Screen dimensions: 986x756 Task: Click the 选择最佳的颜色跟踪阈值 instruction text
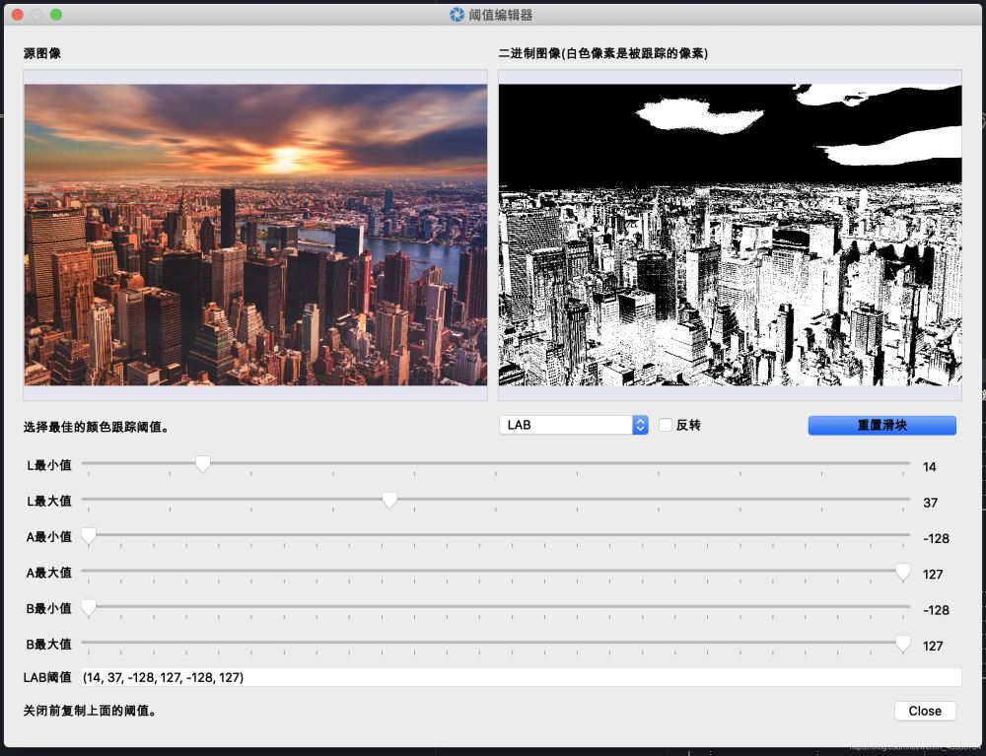(97, 428)
